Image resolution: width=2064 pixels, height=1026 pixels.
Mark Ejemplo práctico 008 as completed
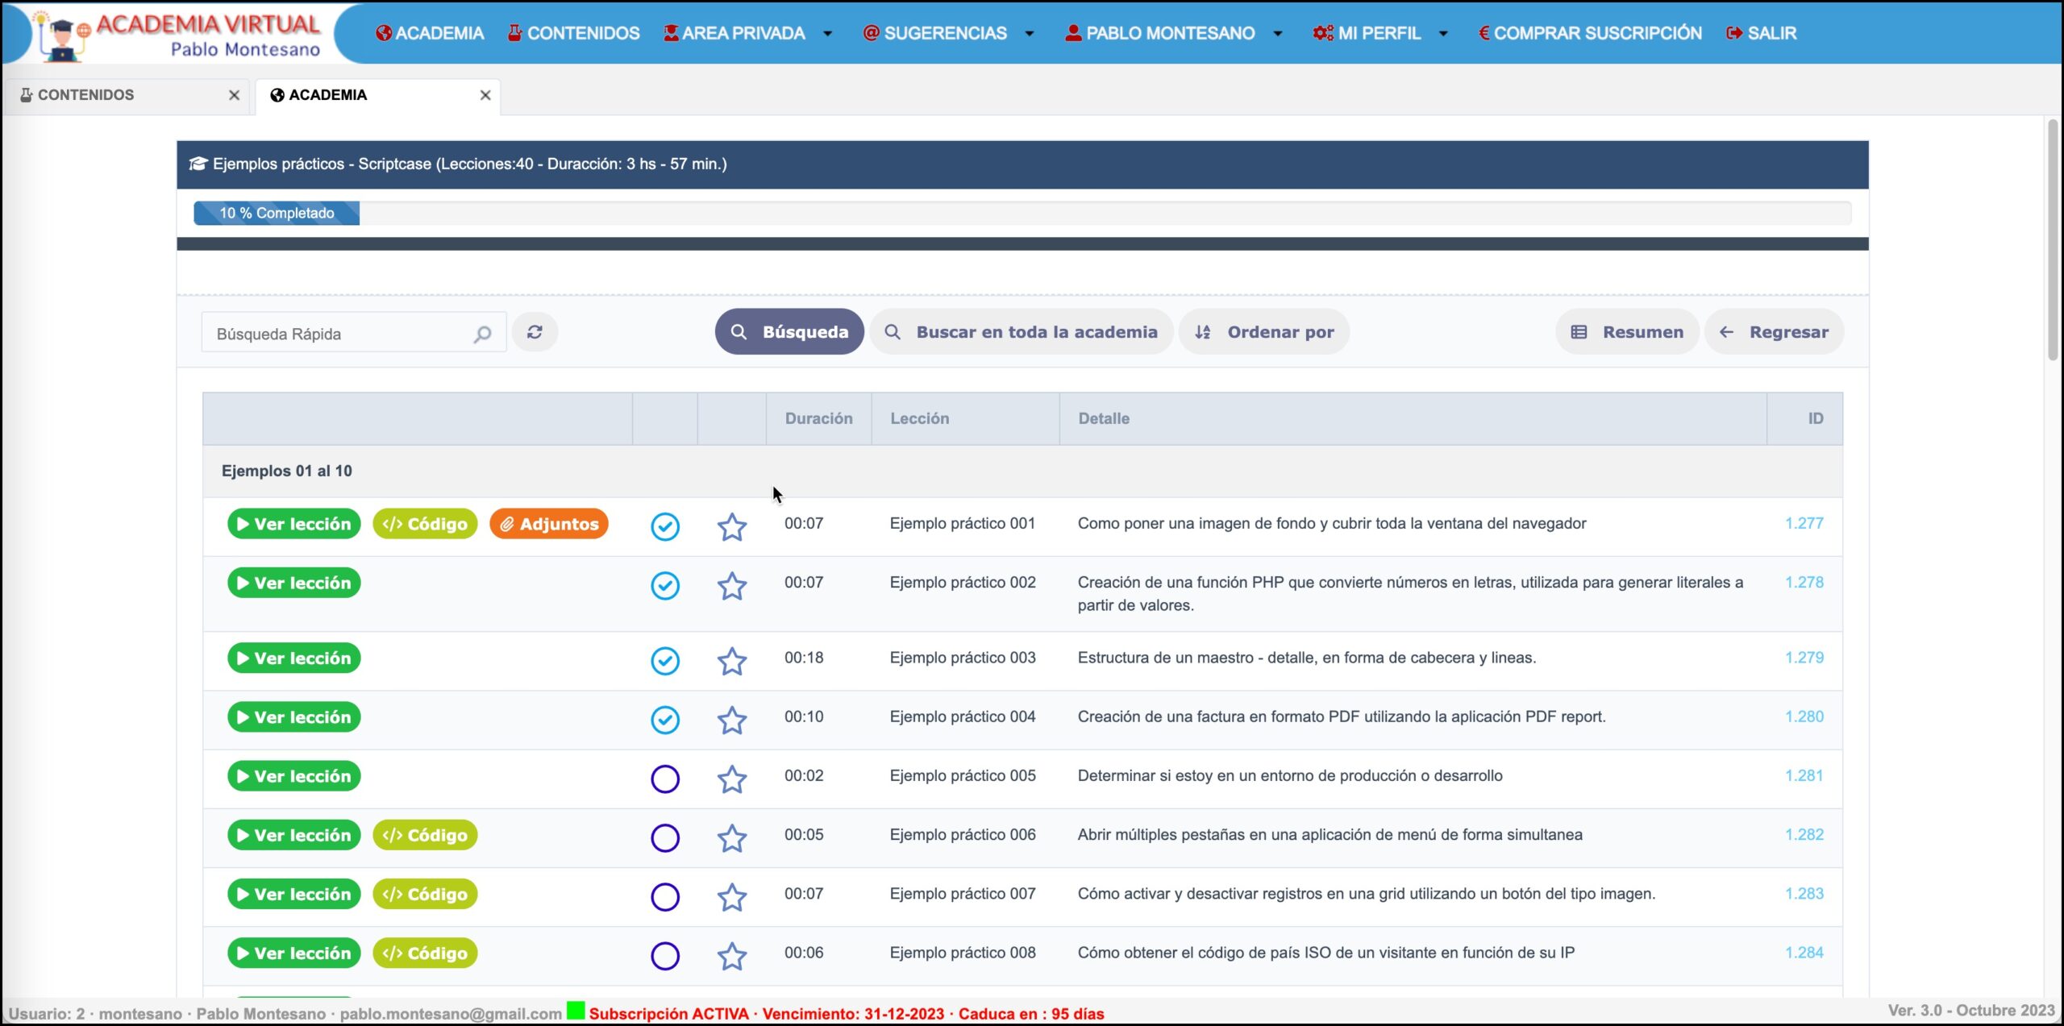665,955
